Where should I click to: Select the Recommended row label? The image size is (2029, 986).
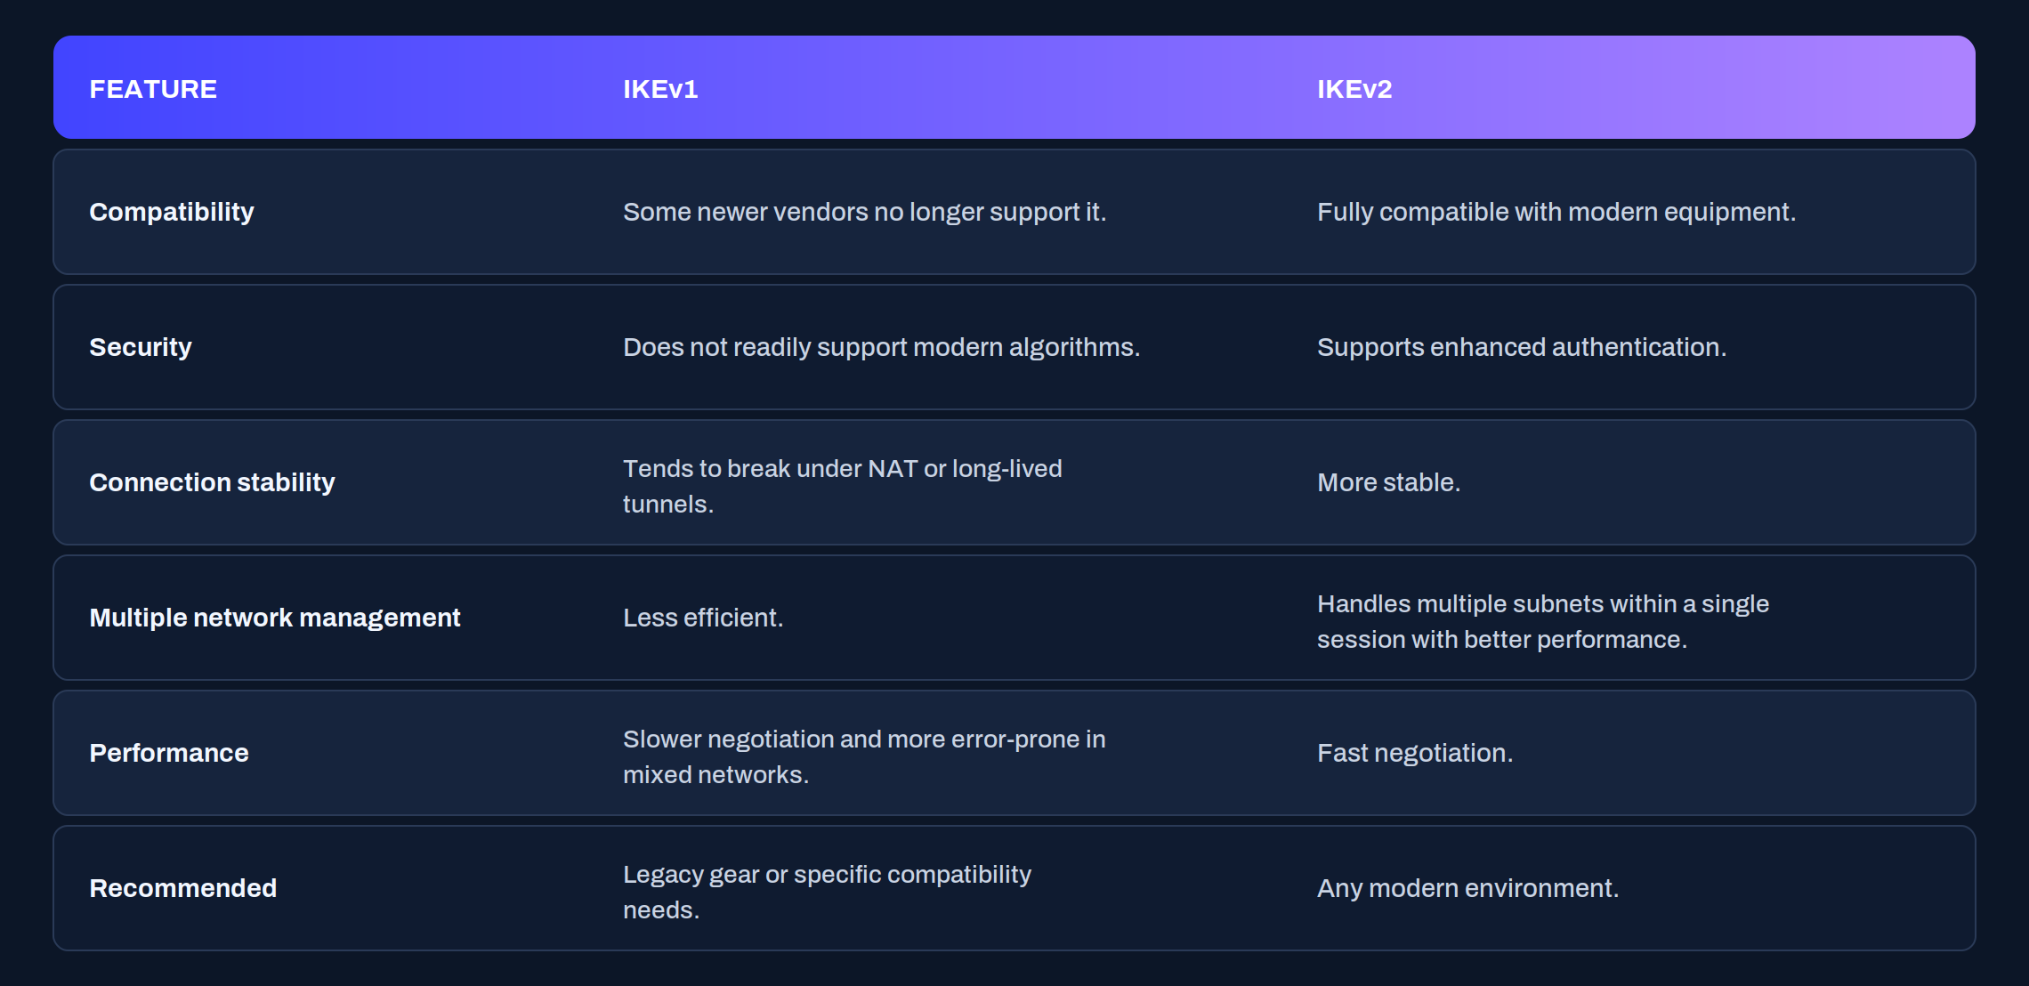pyautogui.click(x=183, y=888)
